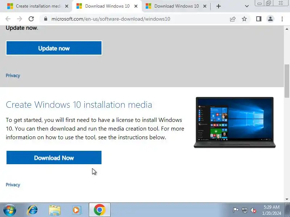The width and height of the screenshot is (290, 217).
Task: Click the Update now button
Action: pyautogui.click(x=54, y=48)
